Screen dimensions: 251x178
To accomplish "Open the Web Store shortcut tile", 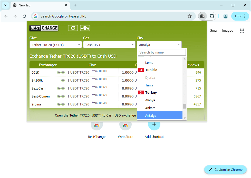I will click(x=125, y=130).
